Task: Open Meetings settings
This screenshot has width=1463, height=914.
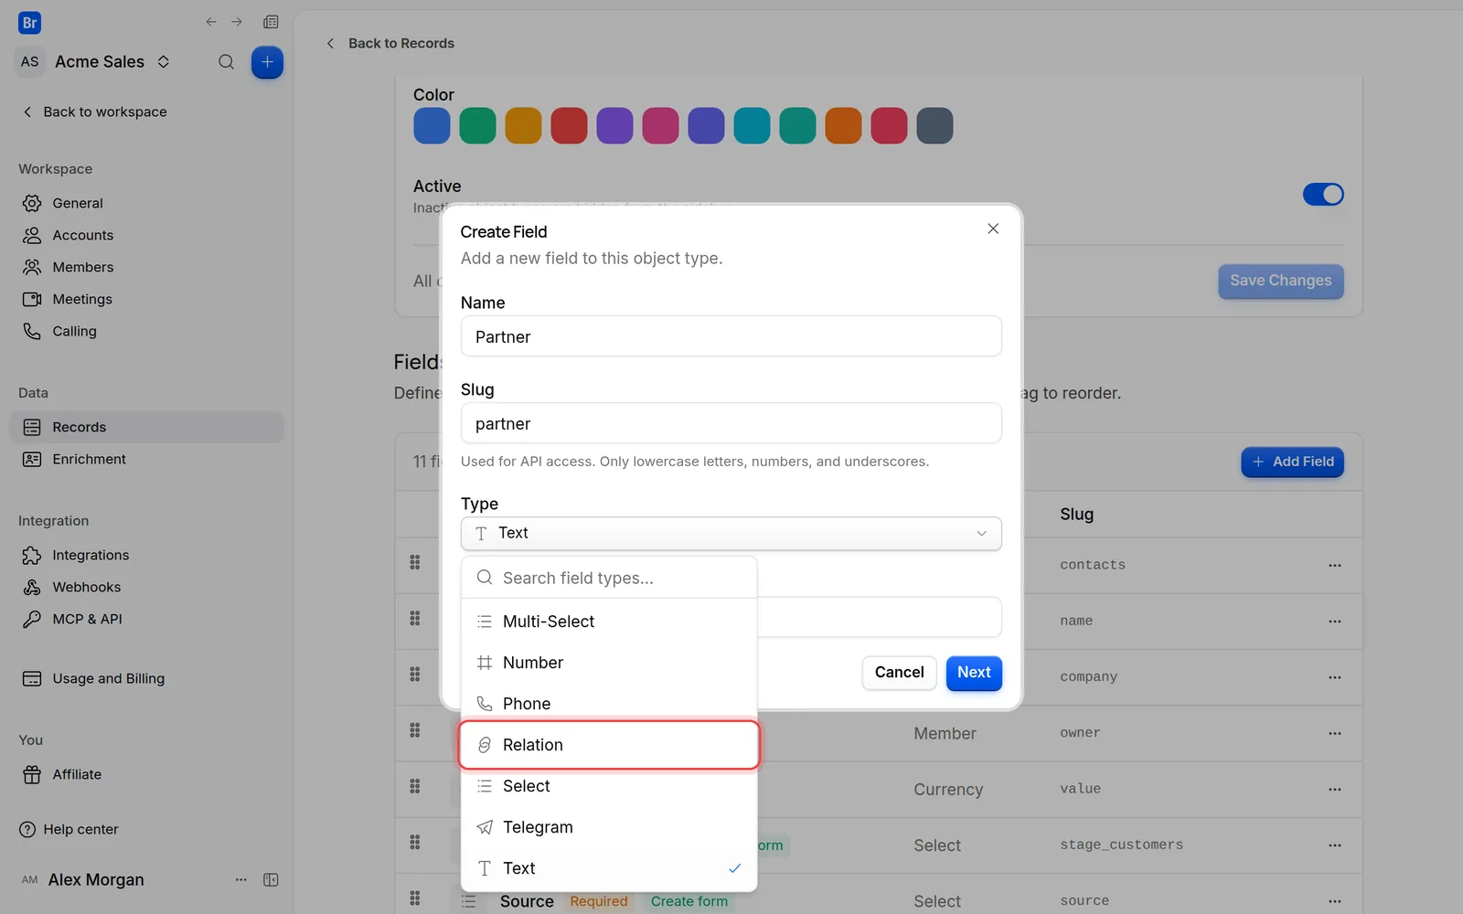Action: coord(146,299)
